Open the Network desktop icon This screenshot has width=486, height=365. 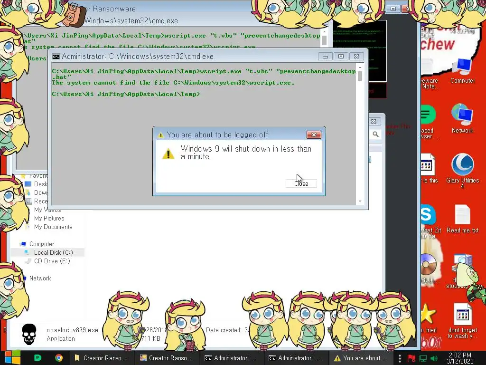pos(462,118)
